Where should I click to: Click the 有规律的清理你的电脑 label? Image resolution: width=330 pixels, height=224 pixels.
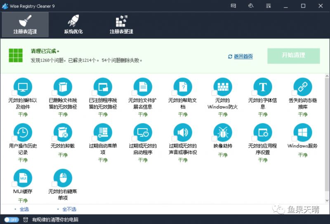[x=55, y=219]
